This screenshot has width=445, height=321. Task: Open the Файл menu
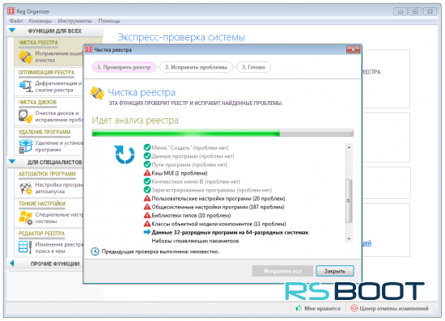16,21
